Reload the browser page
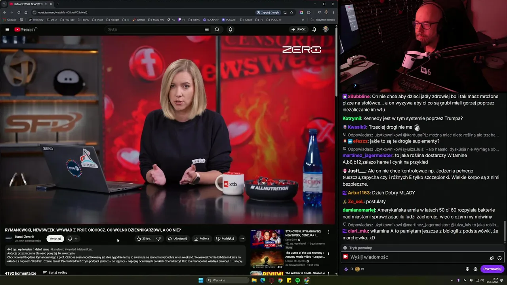The width and height of the screenshot is (507, 285). tap(19, 12)
